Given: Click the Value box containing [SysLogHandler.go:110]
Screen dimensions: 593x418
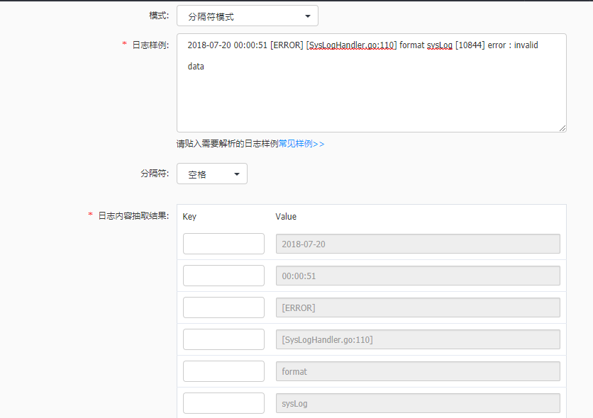Looking at the screenshot, I should point(418,339).
